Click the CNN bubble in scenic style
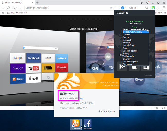This screenshot has width=167, height=131. (x=95, y=68)
